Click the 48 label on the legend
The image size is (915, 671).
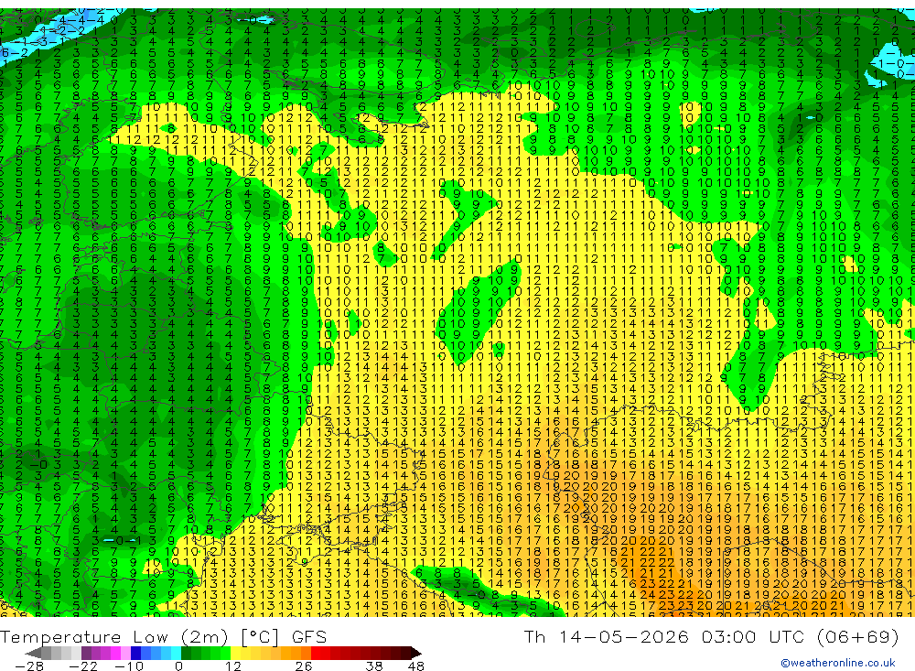(x=416, y=666)
